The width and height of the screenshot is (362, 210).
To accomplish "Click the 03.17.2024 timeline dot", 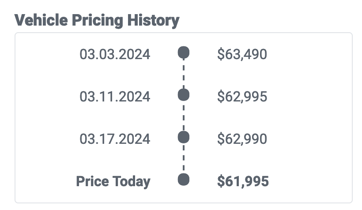I will tap(184, 137).
